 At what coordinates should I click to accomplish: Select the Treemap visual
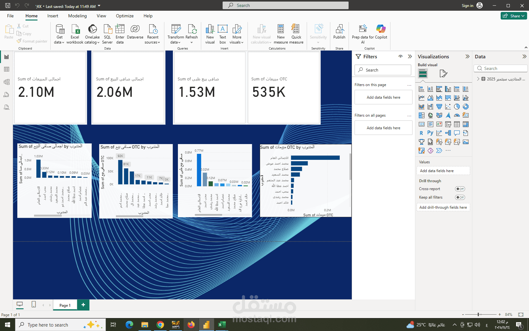click(x=421, y=116)
